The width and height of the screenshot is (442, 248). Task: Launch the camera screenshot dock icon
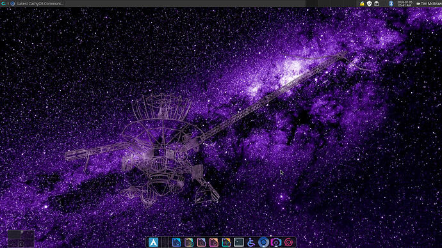click(275, 242)
